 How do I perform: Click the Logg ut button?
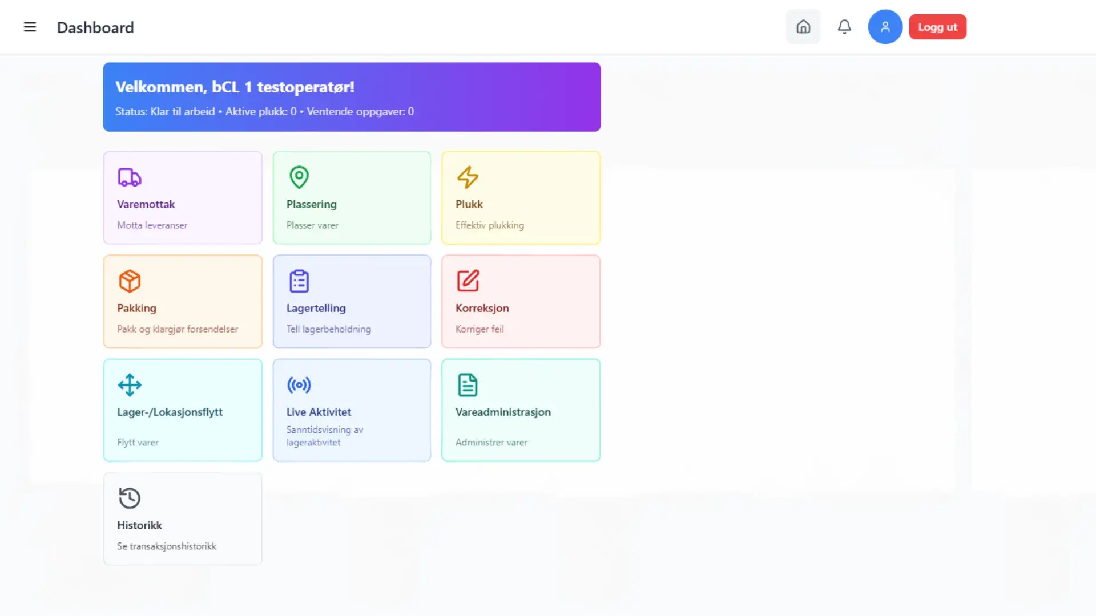[x=937, y=27]
